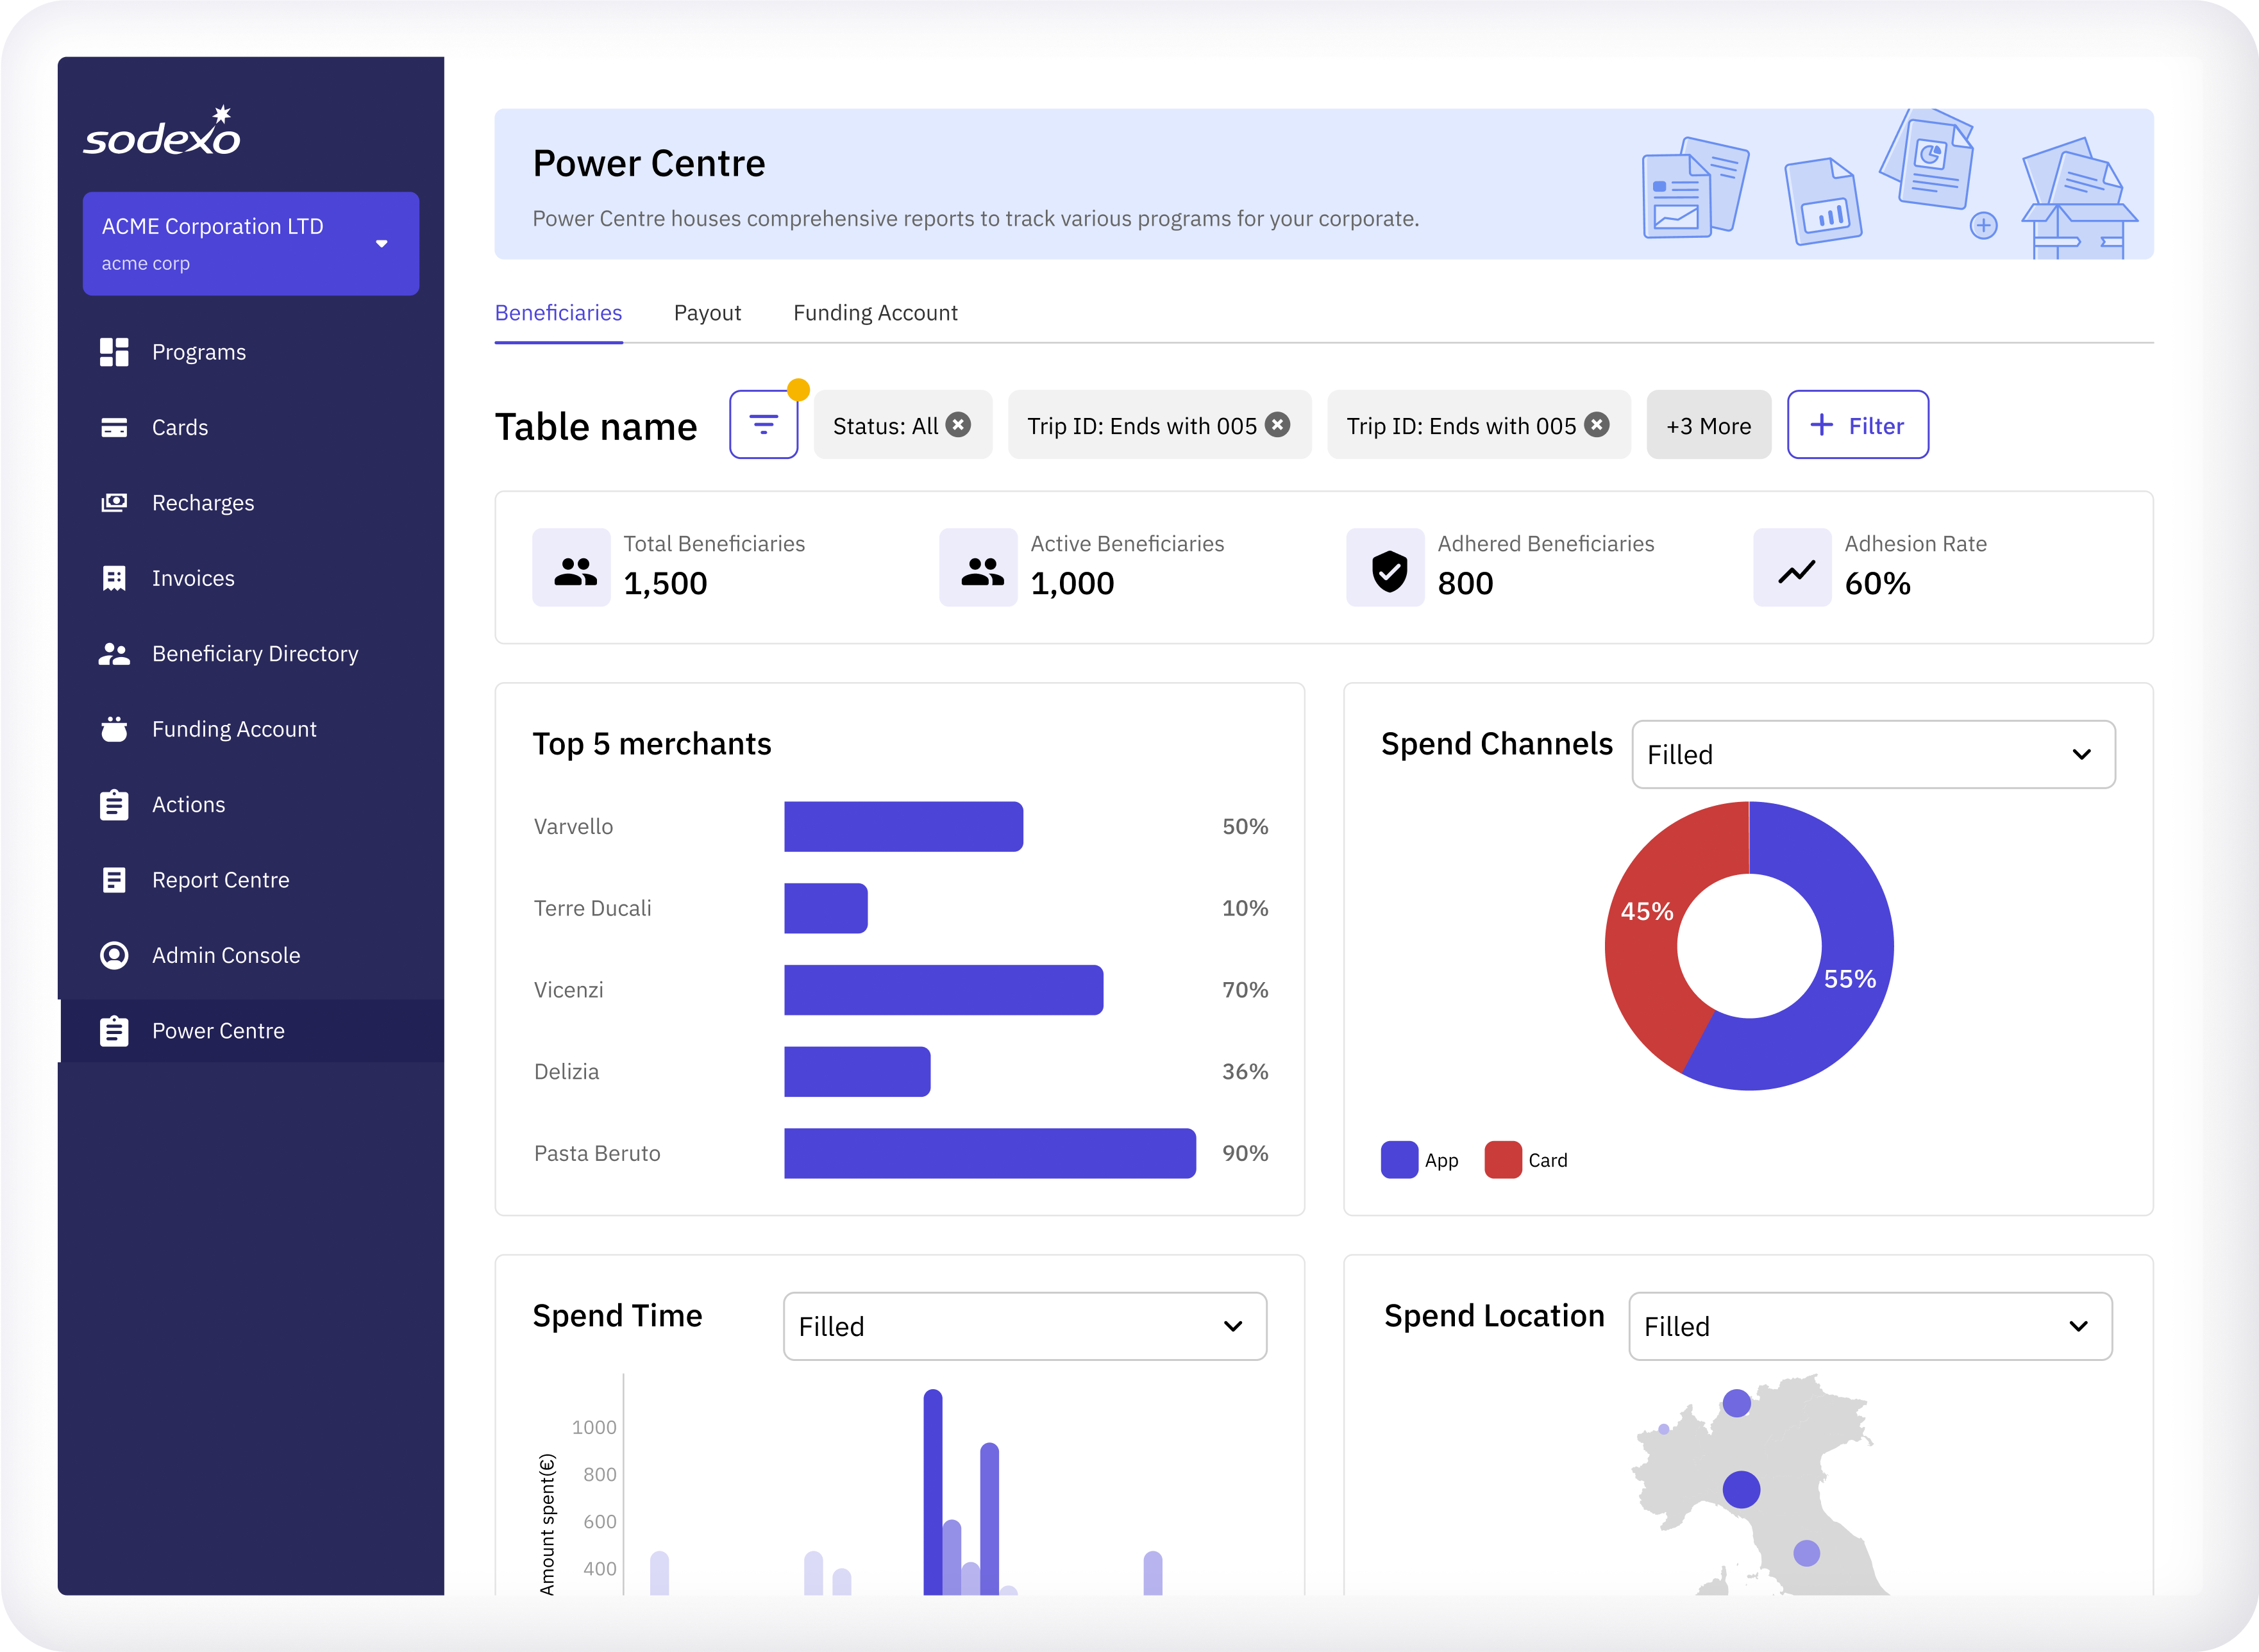Click the Admin Console user icon
2259x1652 pixels.
(114, 955)
